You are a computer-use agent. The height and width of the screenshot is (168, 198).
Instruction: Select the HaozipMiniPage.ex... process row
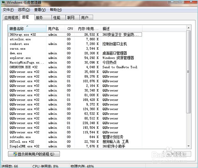(x=75, y=63)
